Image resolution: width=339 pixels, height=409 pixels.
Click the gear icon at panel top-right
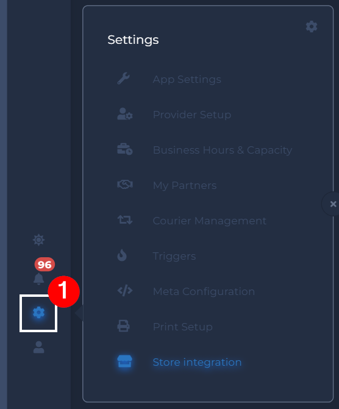pos(312,27)
